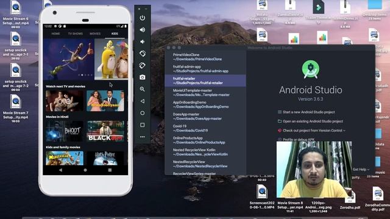Switch to the MOVIES tab
The width and height of the screenshot is (390, 219).
[95, 33]
